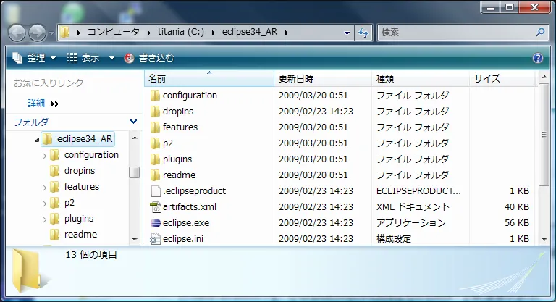Viewport: 556px width, 302px height.
Task: Sort by the 名前 column header
Action: (x=209, y=78)
